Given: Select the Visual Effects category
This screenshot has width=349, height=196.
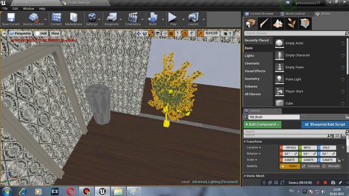Looking at the screenshot, I should pyautogui.click(x=255, y=71).
